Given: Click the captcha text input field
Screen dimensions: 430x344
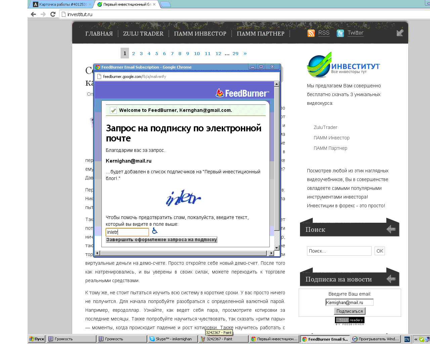Looking at the screenshot, I should coord(127,232).
